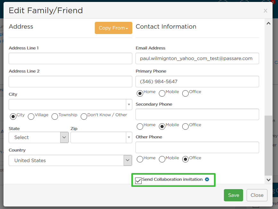This screenshot has width=278, height=209.
Task: Click the scrollbar's up arrow icon
Action: pos(268,23)
